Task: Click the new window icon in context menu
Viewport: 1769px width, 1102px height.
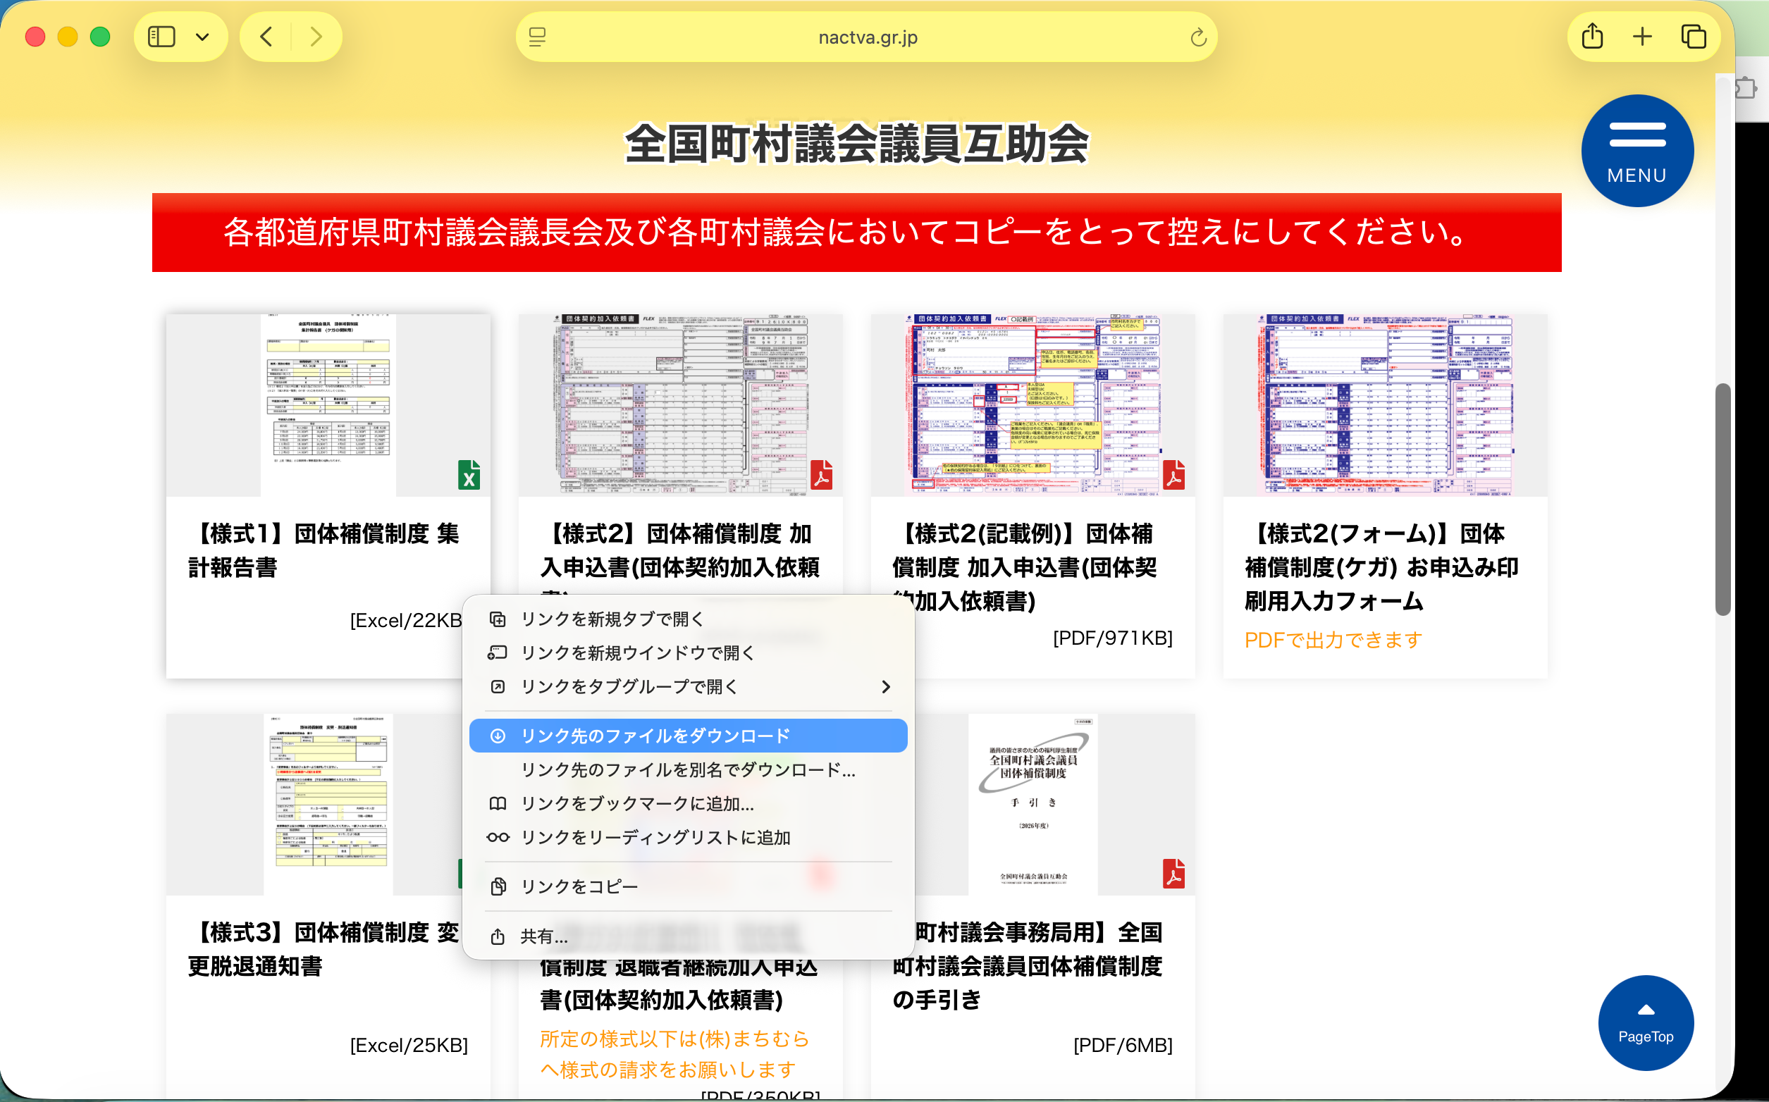Action: [x=498, y=652]
